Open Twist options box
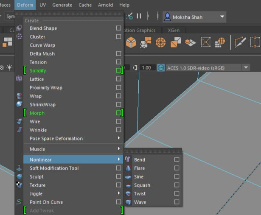 pyautogui.click(x=177, y=193)
